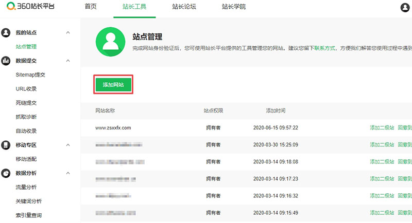Click the 移动专区 section label
Image resolution: width=412 pixels, height=223 pixels.
click(x=26, y=145)
